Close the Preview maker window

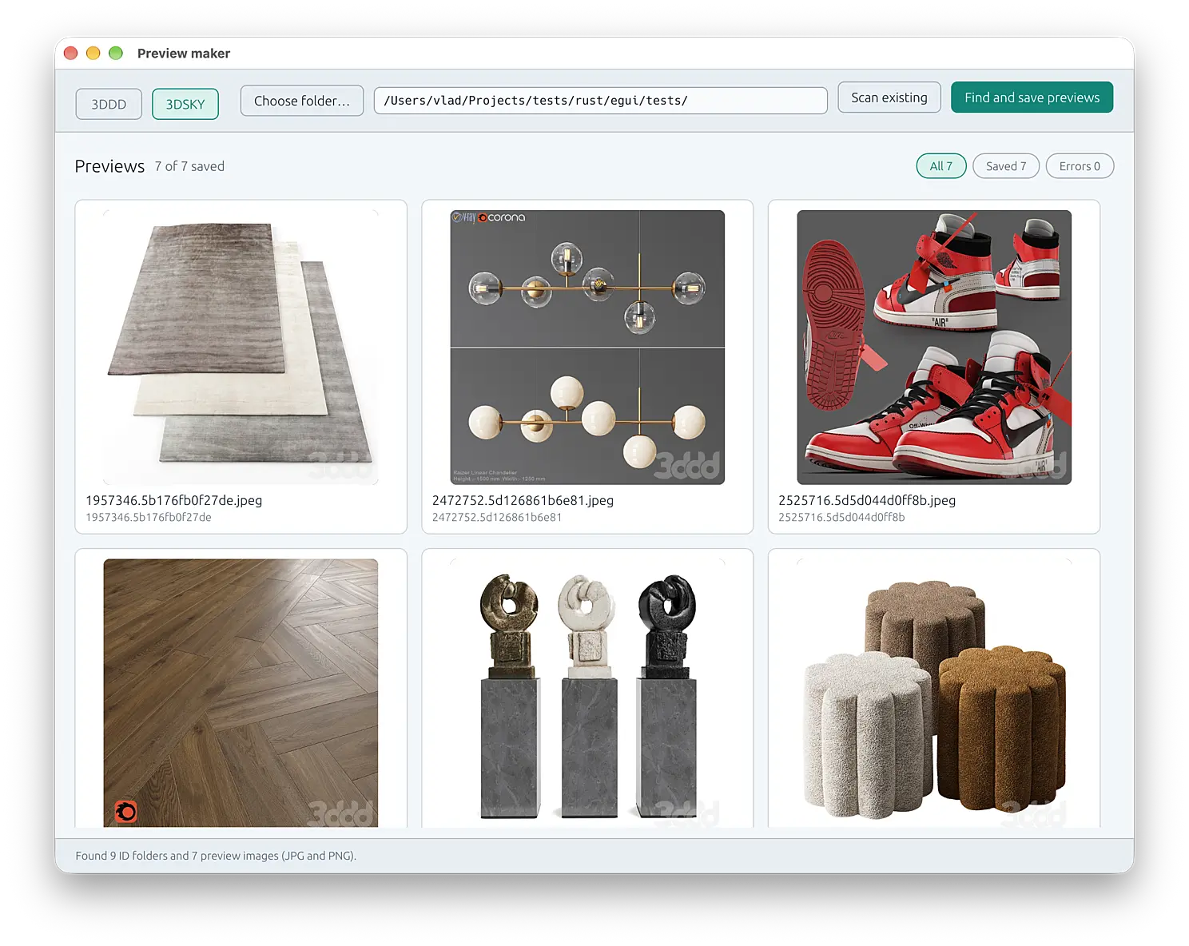(x=70, y=54)
